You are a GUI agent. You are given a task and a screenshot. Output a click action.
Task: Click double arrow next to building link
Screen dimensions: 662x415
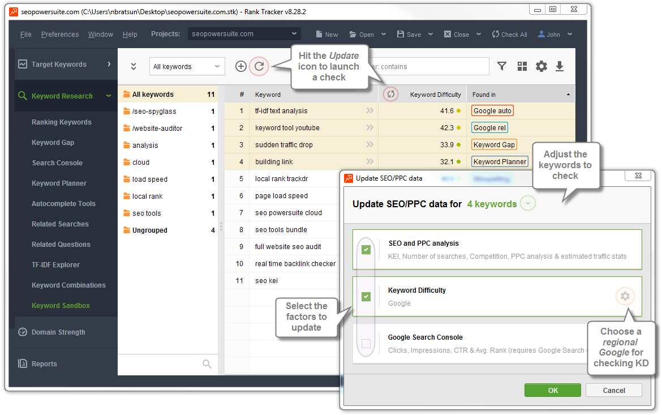pos(370,161)
